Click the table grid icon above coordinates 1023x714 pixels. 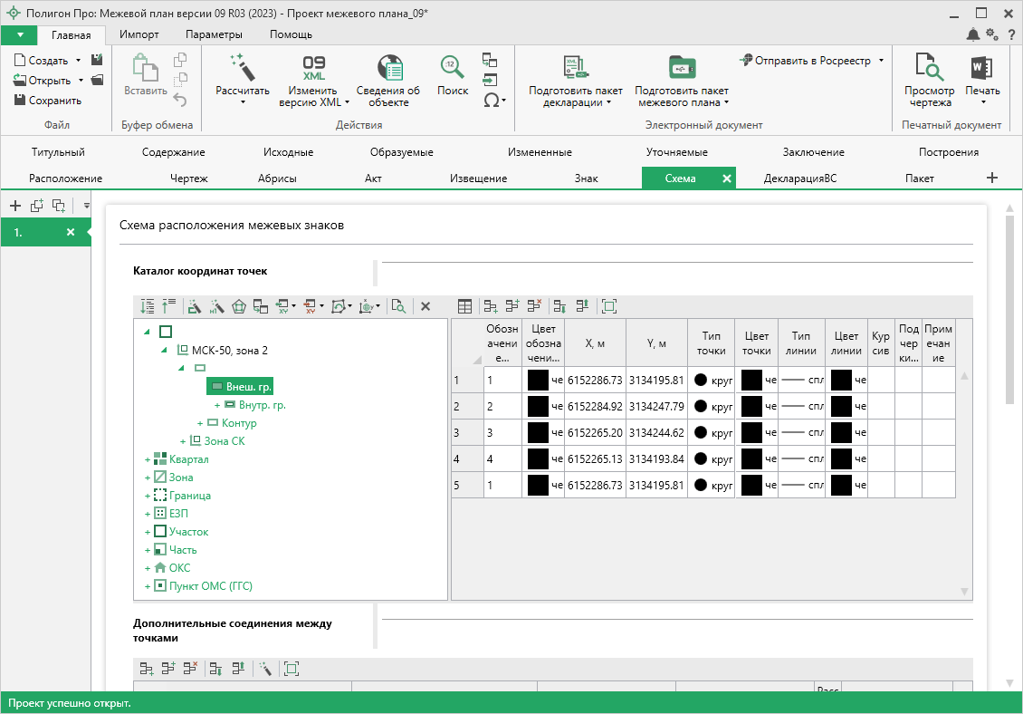[464, 306]
